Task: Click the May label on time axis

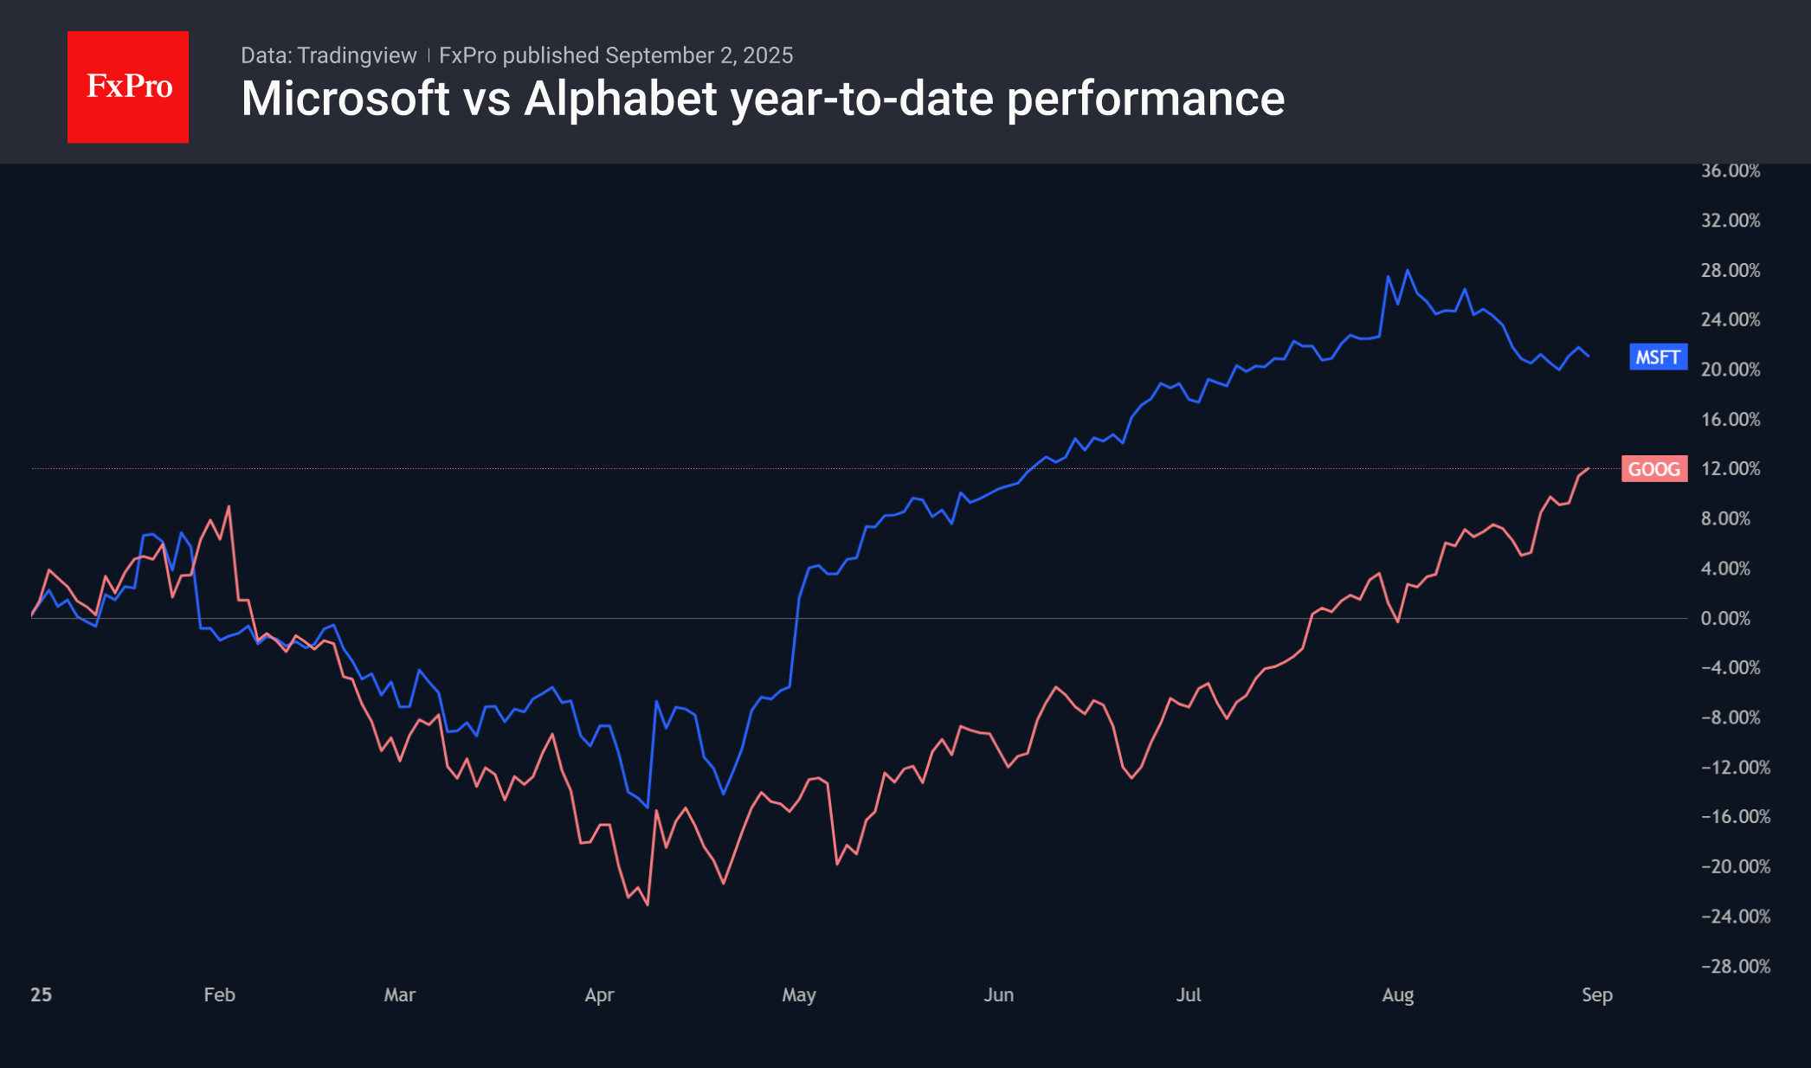Action: 798,994
